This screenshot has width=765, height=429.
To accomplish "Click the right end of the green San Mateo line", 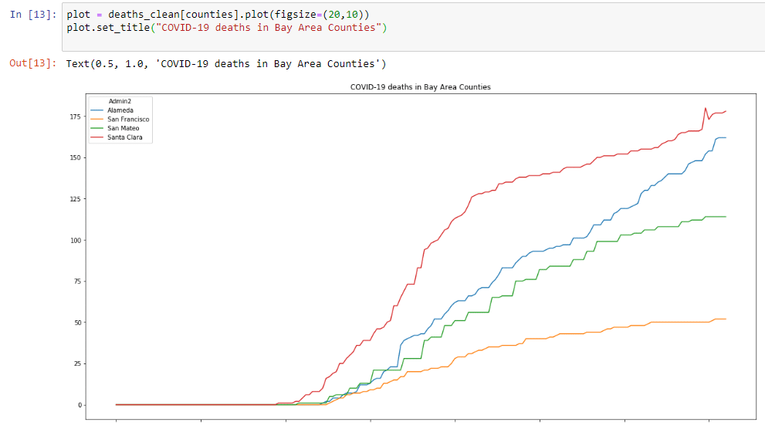I will [x=726, y=217].
